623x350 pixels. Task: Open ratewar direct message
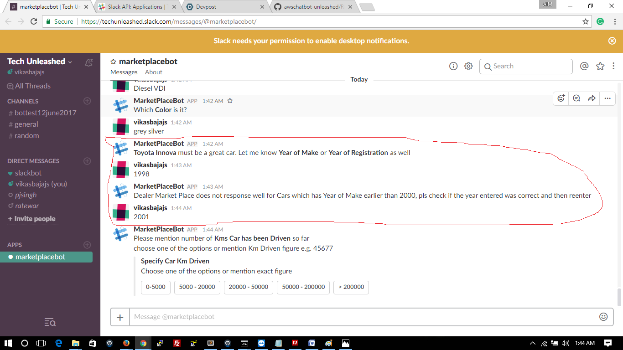pos(27,206)
